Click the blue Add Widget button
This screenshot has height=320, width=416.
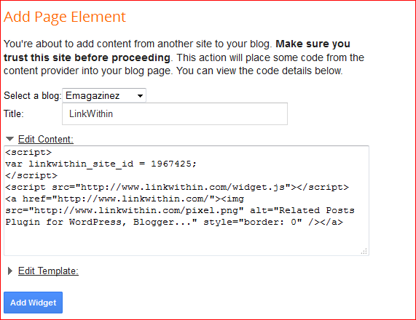[x=34, y=303]
